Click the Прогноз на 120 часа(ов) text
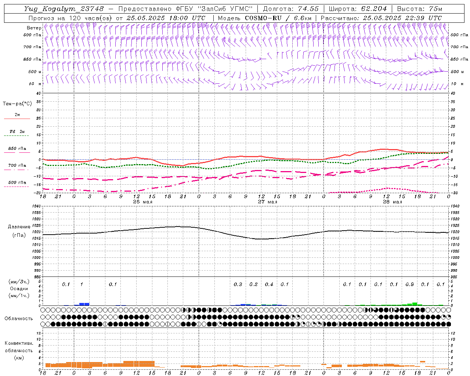470x376 pixels. [70, 18]
